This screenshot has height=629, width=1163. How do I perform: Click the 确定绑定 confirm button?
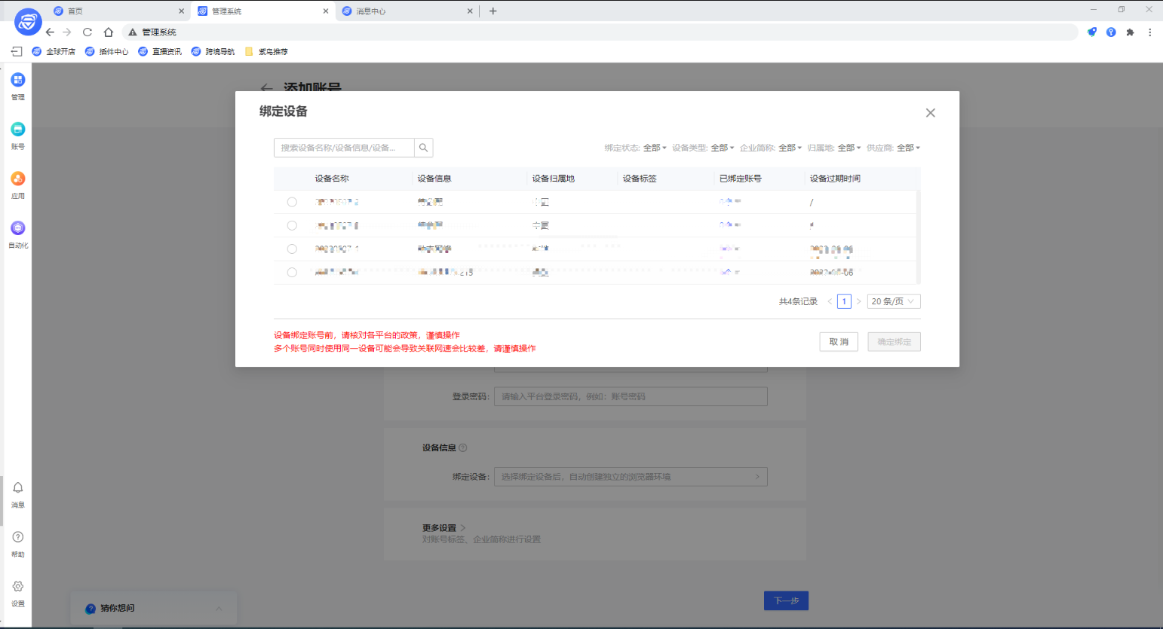(894, 341)
